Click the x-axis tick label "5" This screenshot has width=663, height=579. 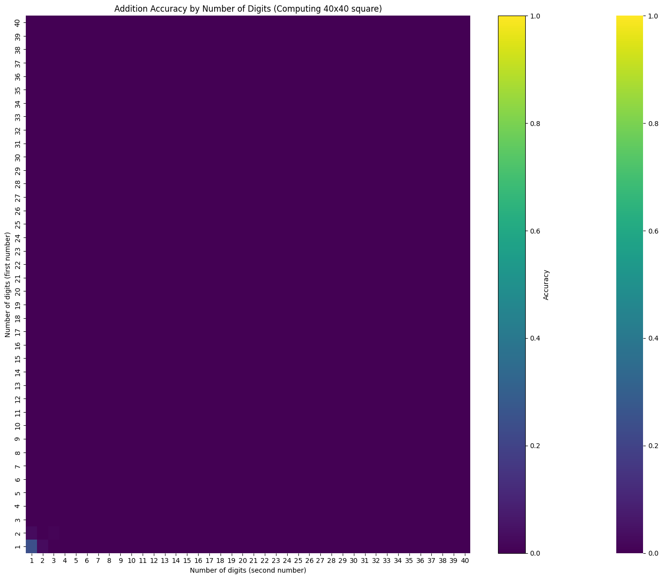76,561
